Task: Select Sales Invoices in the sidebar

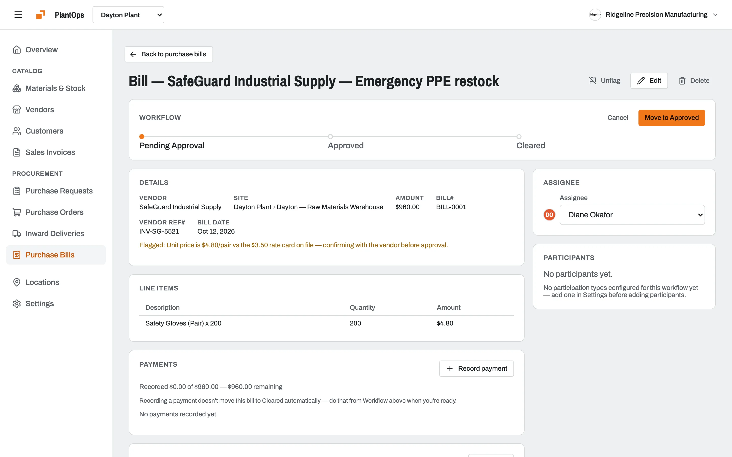Action: (56, 152)
